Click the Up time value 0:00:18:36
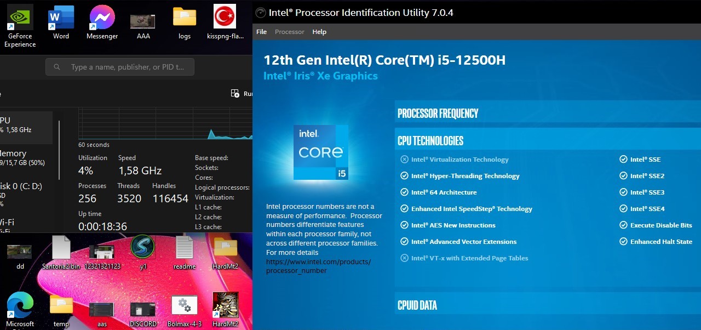Viewport: 701px width, 330px height. click(x=102, y=226)
